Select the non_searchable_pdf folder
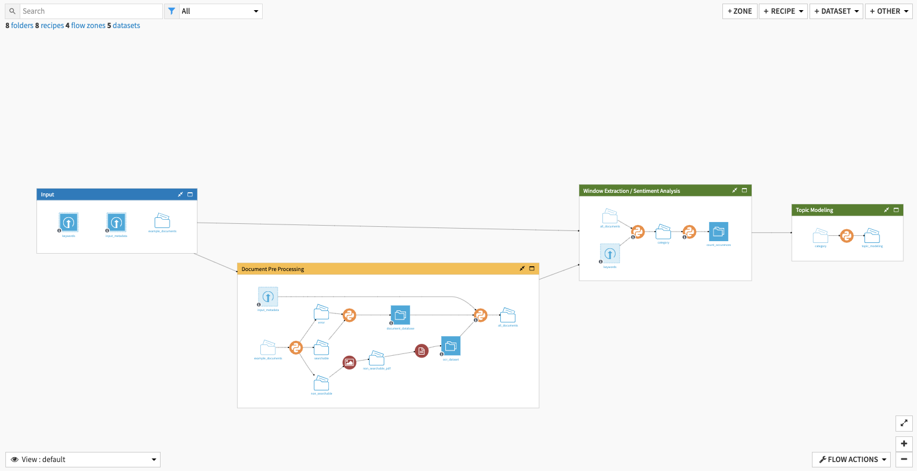 [376, 358]
